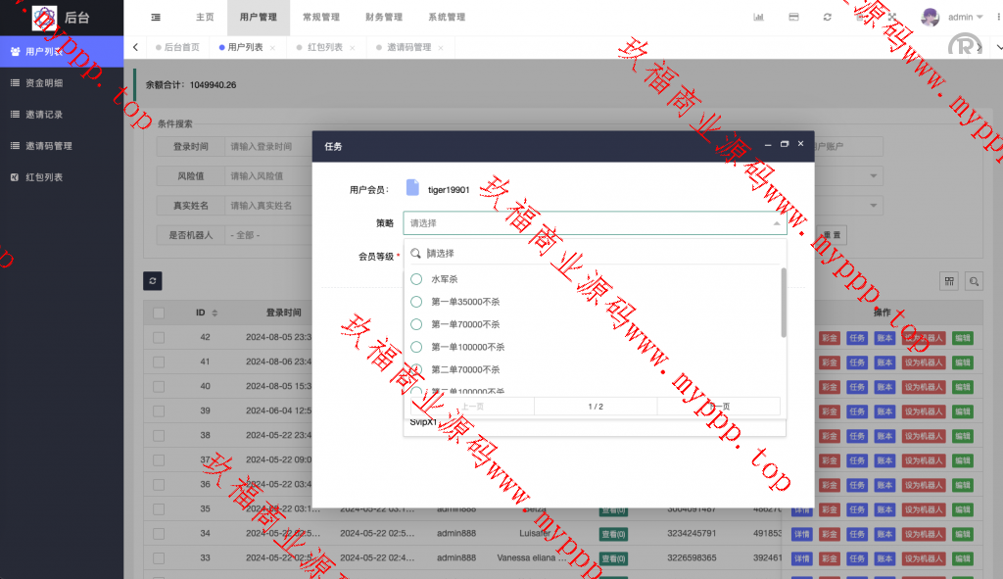Collapse the 策略 select dropdown
The height and width of the screenshot is (579, 1003).
[x=777, y=223]
